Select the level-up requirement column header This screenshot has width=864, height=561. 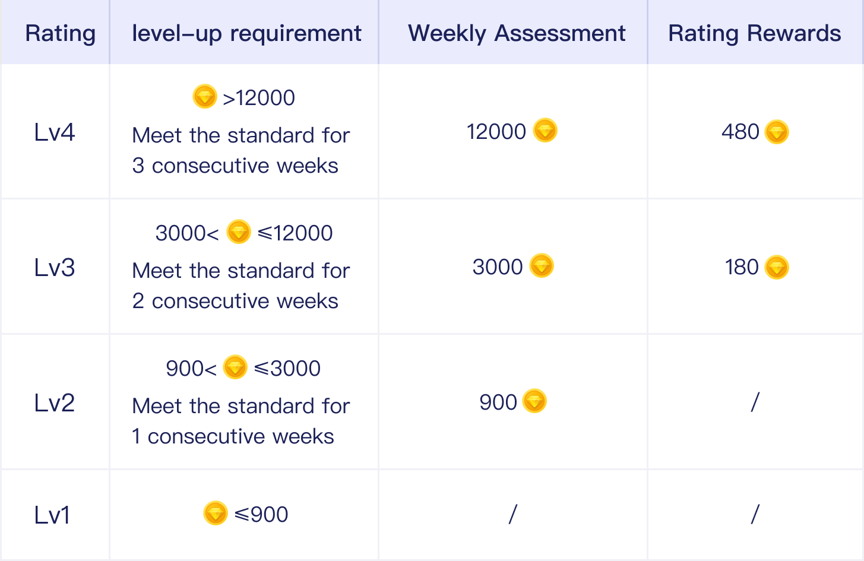tap(246, 34)
